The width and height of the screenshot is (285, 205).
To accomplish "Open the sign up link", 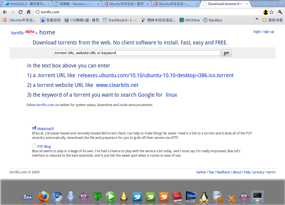I will tap(269, 32).
